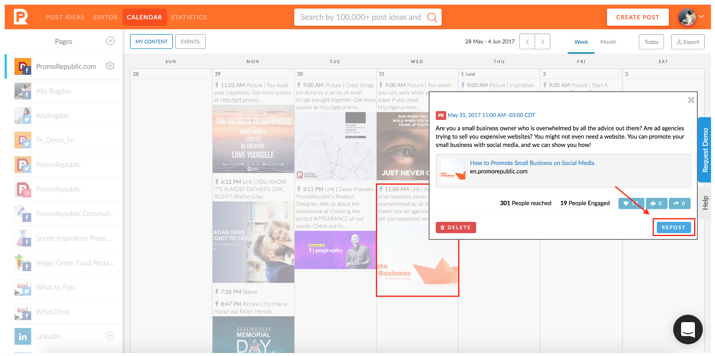The width and height of the screenshot is (715, 356).
Task: Click the PromoRepublic logo icon
Action: coord(21,17)
